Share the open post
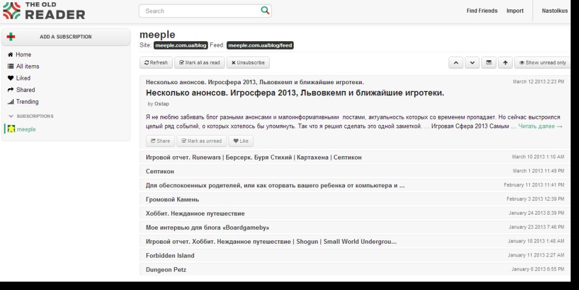 coord(160,141)
